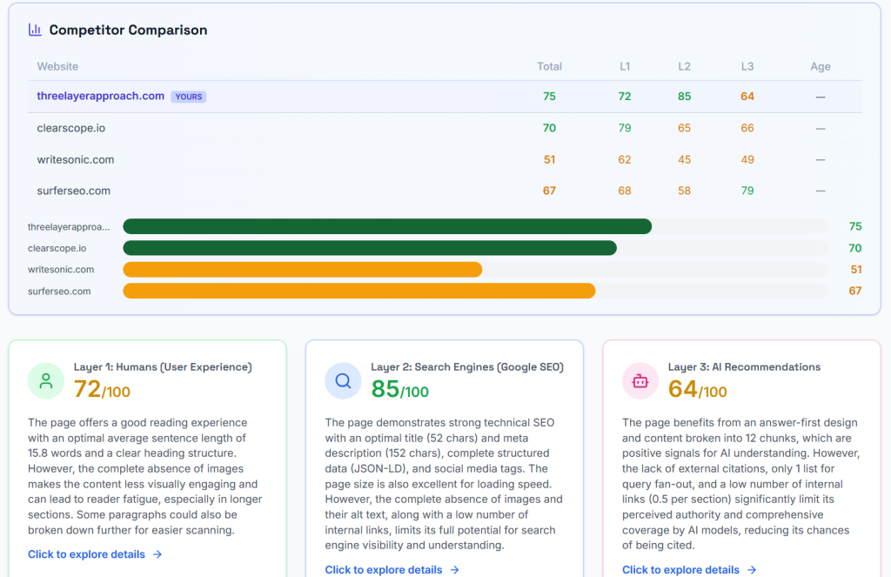Image resolution: width=891 pixels, height=577 pixels.
Task: Click writesonic.com total score 51 in table
Action: [550, 160]
